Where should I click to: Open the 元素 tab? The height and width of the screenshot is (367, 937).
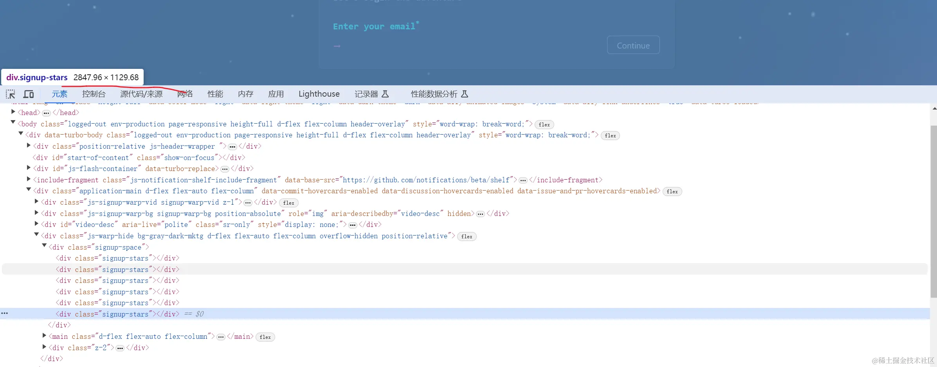[x=59, y=94]
